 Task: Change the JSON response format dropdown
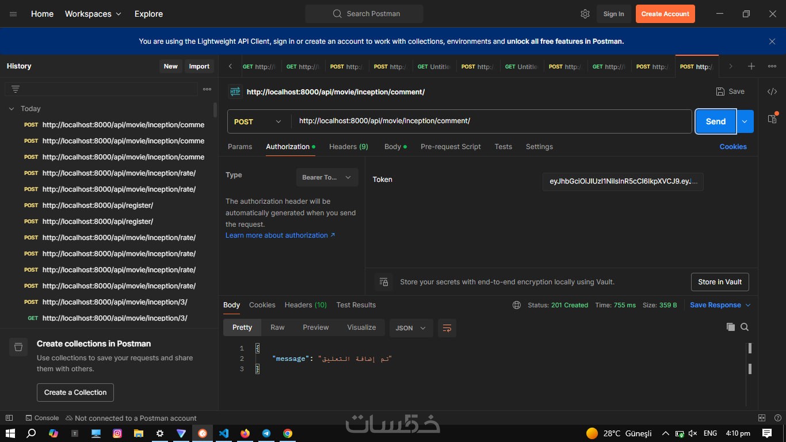point(411,327)
